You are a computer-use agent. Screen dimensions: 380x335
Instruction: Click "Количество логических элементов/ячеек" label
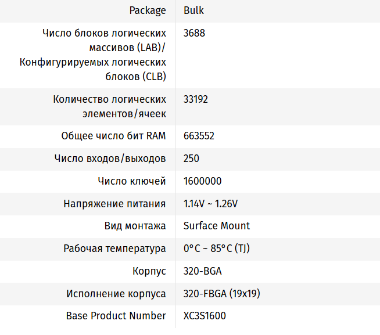tap(109, 106)
